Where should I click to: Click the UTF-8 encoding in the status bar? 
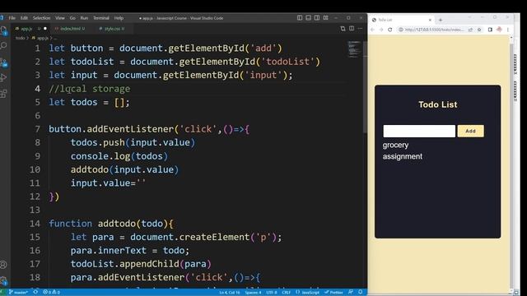(x=272, y=293)
